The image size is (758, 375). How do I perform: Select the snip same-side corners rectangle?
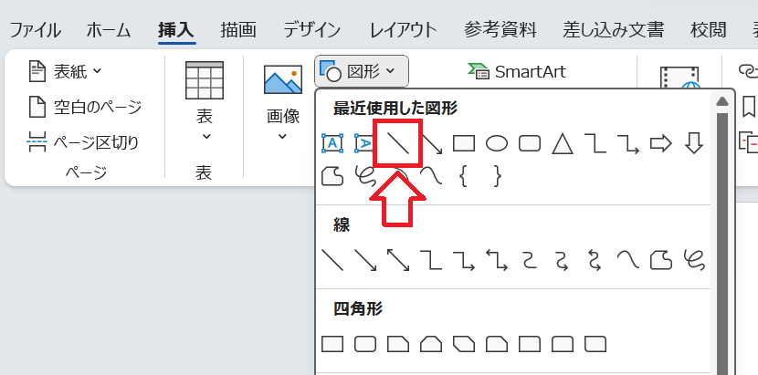pos(431,344)
